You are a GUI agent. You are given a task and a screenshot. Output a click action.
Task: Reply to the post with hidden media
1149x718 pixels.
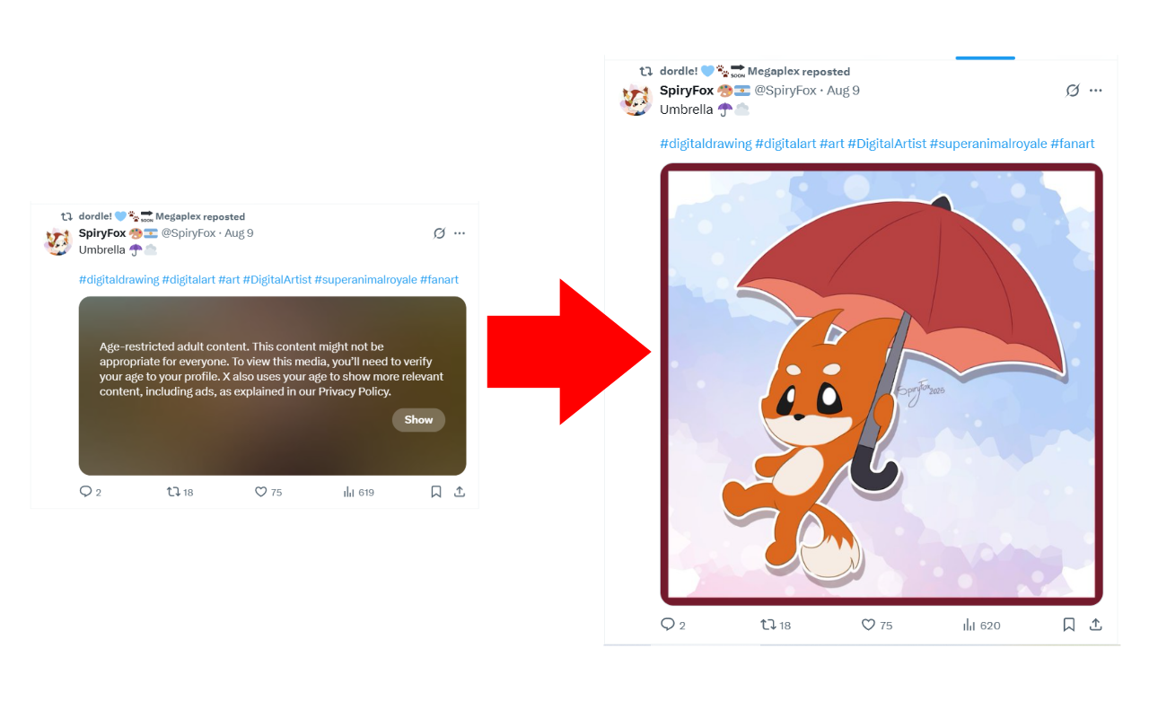pyautogui.click(x=86, y=492)
